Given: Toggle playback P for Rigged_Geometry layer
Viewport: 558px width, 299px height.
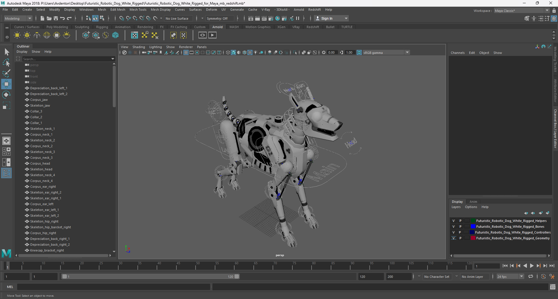Looking at the screenshot, I should pos(460,238).
